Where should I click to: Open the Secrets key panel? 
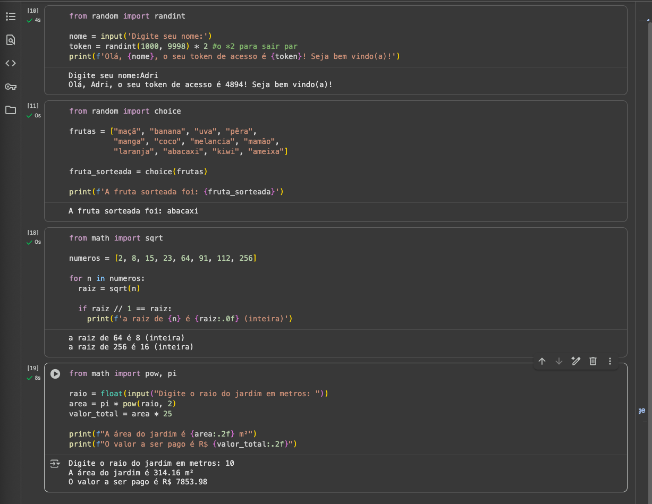10,87
